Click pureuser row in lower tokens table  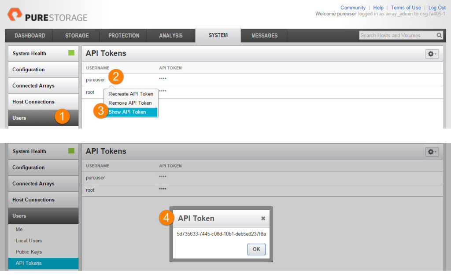(262, 178)
